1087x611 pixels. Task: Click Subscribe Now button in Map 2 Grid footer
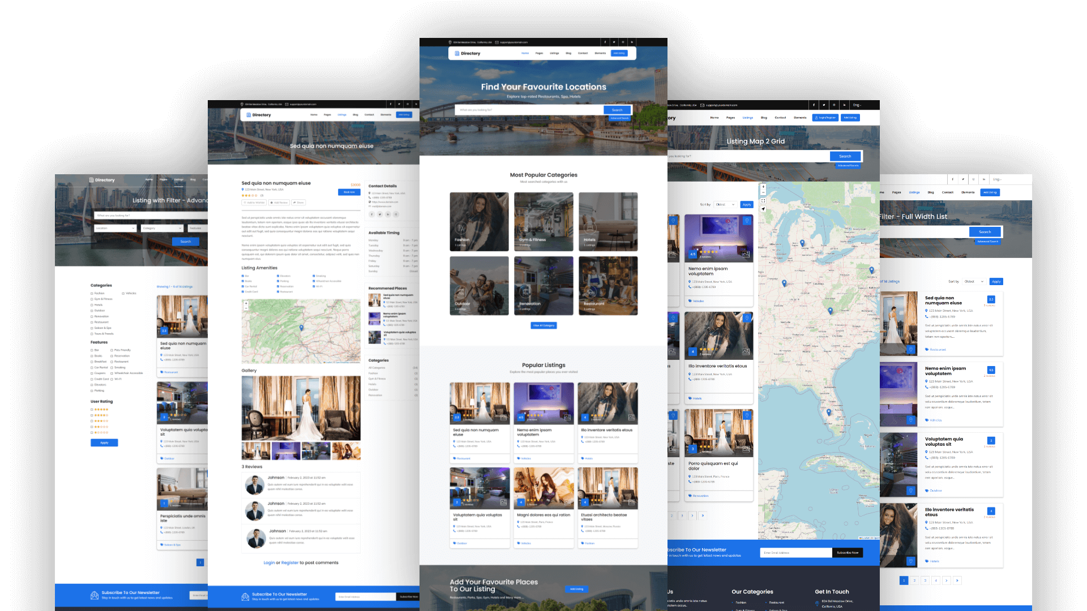[x=848, y=553]
